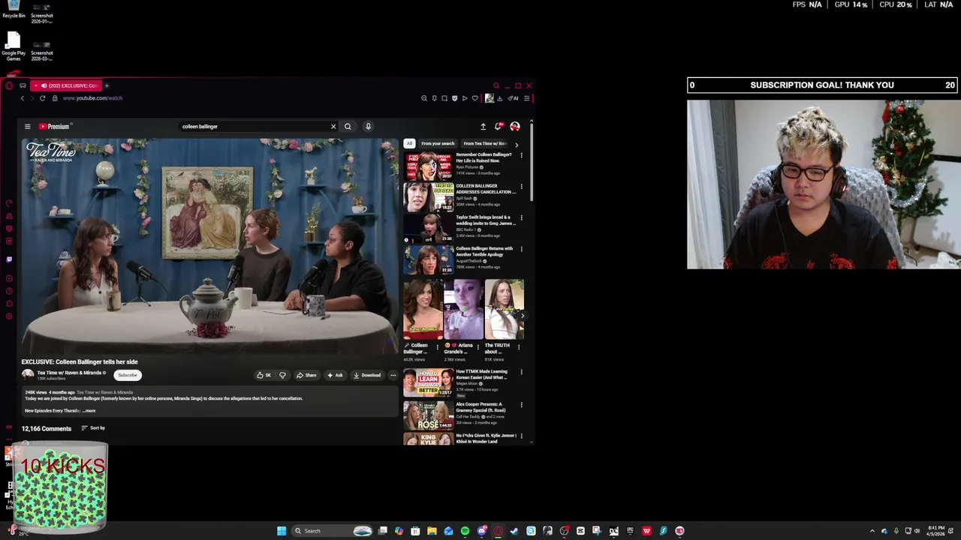
Task: Open options for 'Taylor Swift brings bread' video
Action: click(521, 218)
